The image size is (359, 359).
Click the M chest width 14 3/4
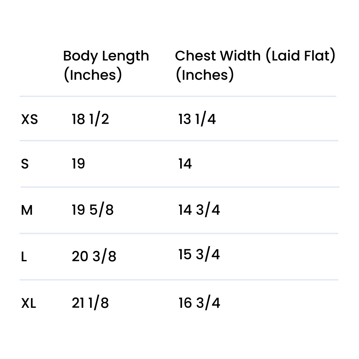click(199, 210)
